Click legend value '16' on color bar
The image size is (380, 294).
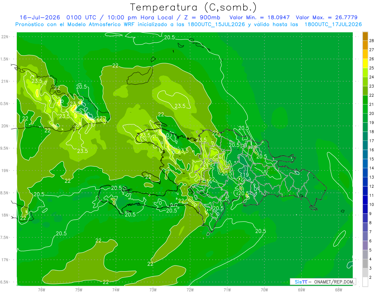[x=372, y=150]
